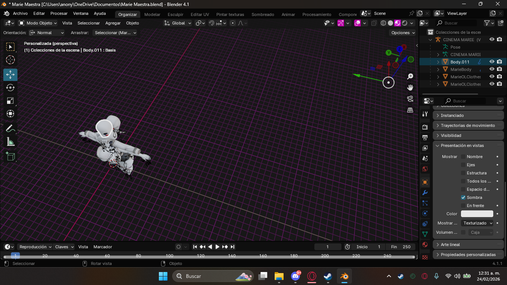Choose the Annotate pencil tool
Viewport: 507px width, 285px height.
[10, 129]
